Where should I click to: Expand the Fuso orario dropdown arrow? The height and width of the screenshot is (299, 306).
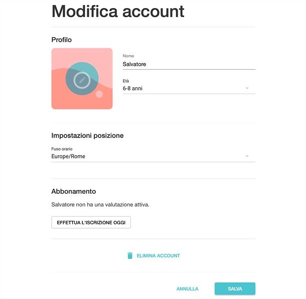pos(247,156)
